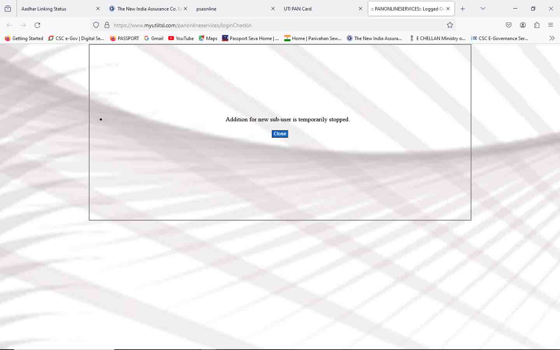The image size is (560, 350).
Task: Open the Passport Seva Home bookmark
Action: [250, 38]
